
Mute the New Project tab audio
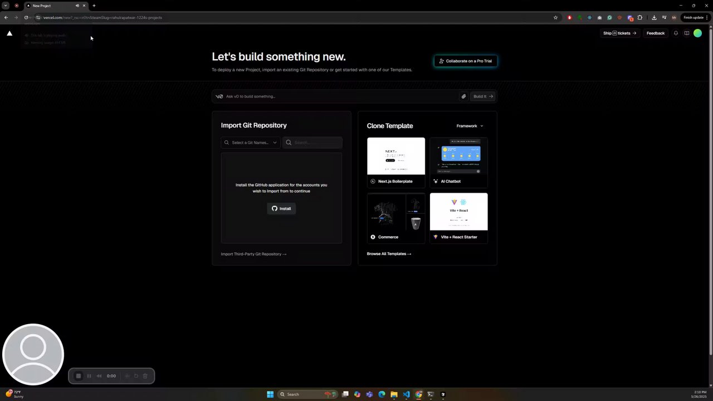pos(77,6)
